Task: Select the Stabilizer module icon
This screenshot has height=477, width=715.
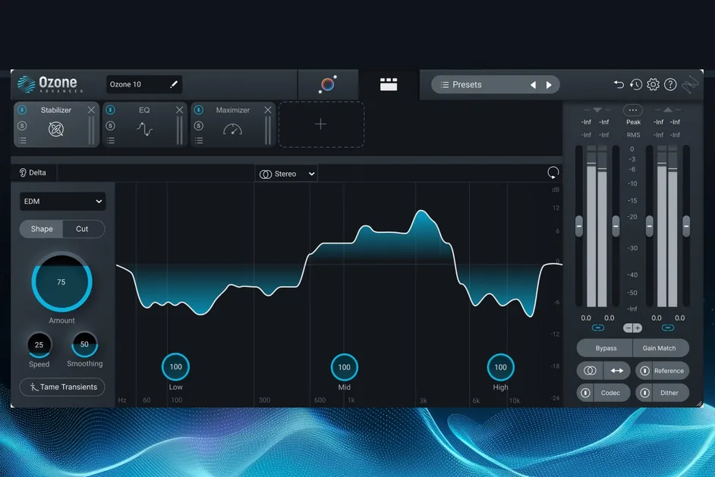Action: [56, 130]
